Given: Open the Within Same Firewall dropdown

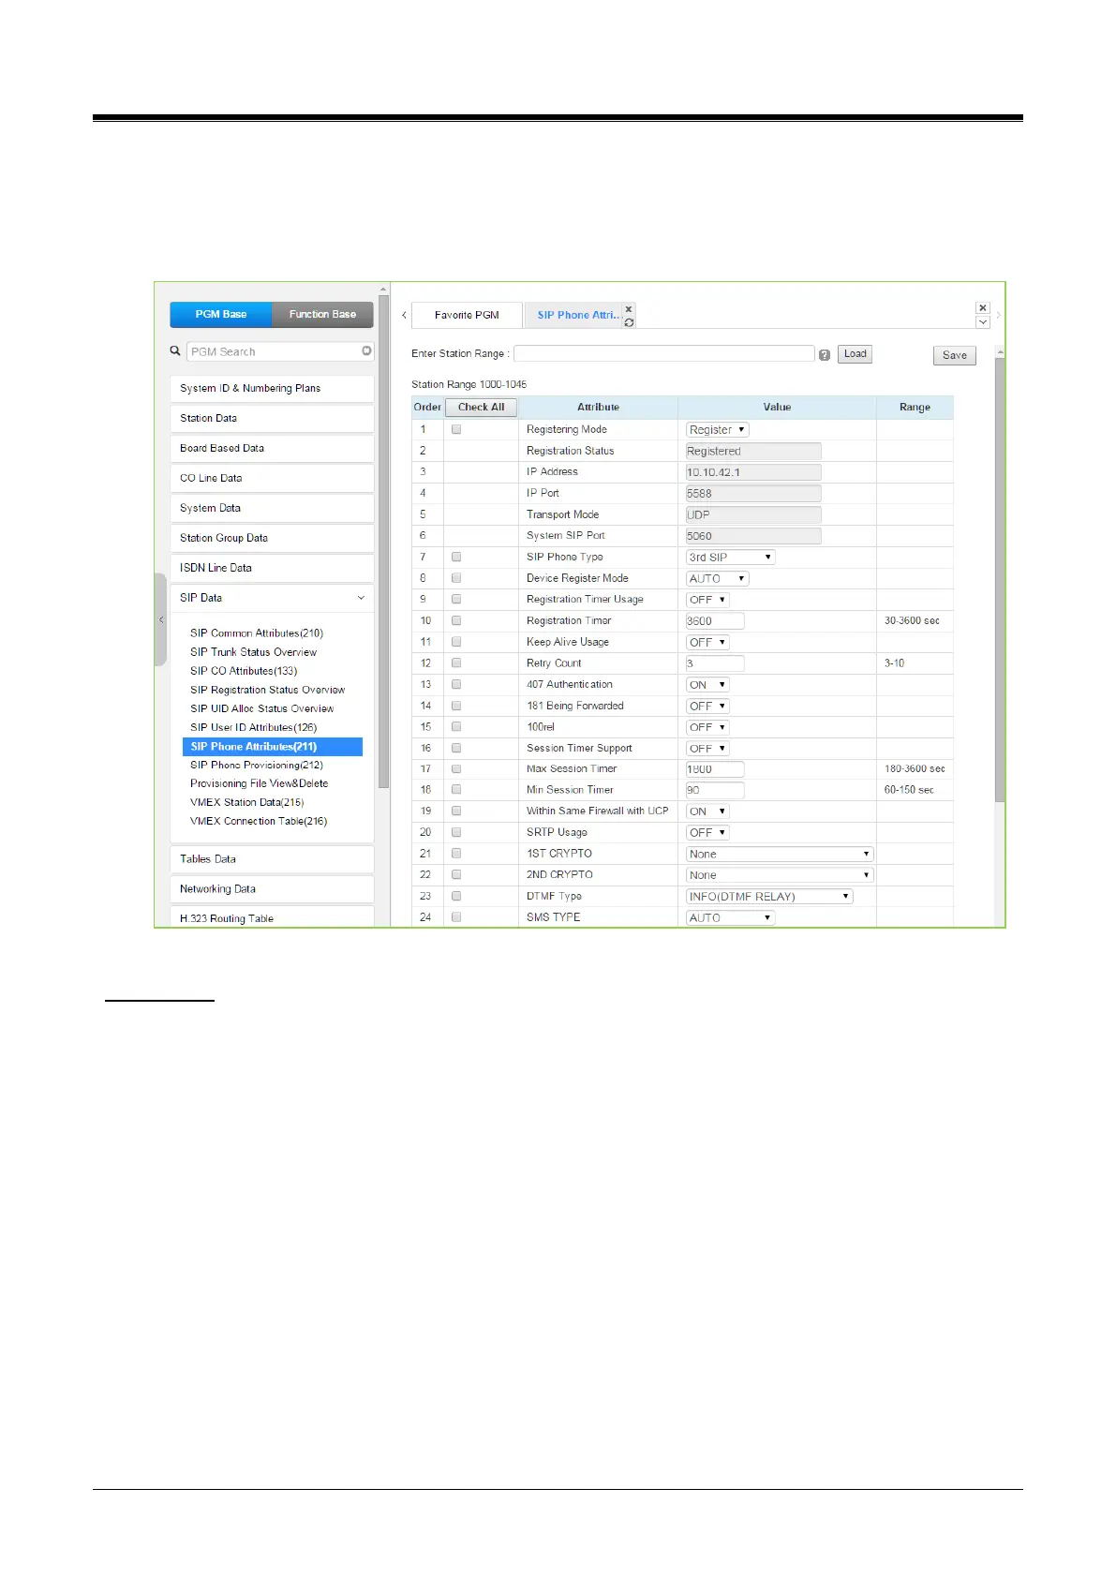Looking at the screenshot, I should tap(707, 811).
